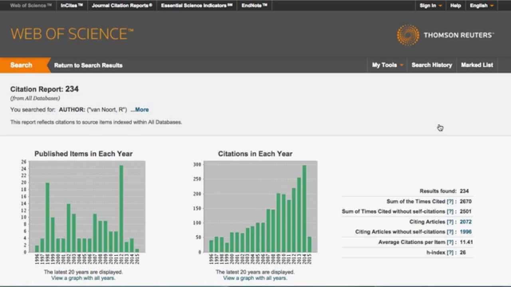The width and height of the screenshot is (511, 287).
Task: Expand the ...More search query link
Action: [139, 110]
